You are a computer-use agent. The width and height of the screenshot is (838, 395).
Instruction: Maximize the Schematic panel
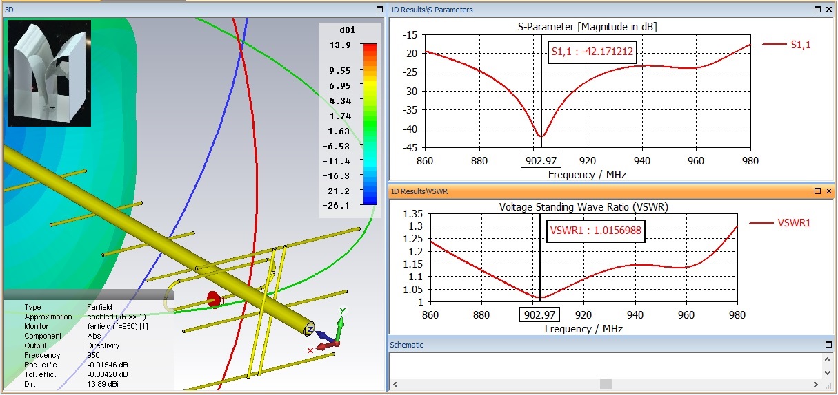[x=828, y=344]
